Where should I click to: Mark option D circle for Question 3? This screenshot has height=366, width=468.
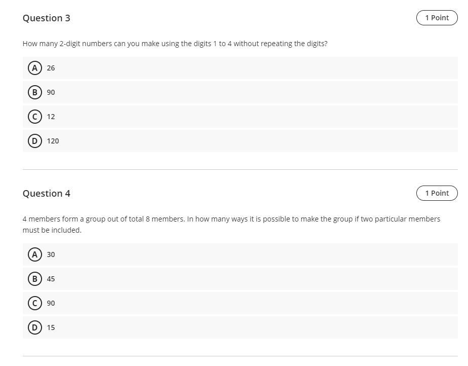coord(34,141)
